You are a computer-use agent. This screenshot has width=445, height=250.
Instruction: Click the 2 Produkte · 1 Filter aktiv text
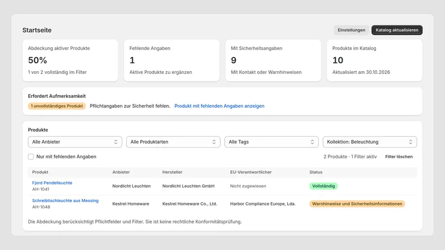[x=350, y=157]
